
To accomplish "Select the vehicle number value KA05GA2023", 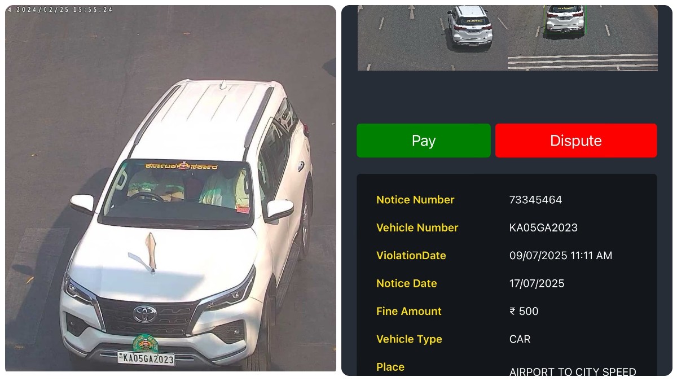I will point(543,227).
